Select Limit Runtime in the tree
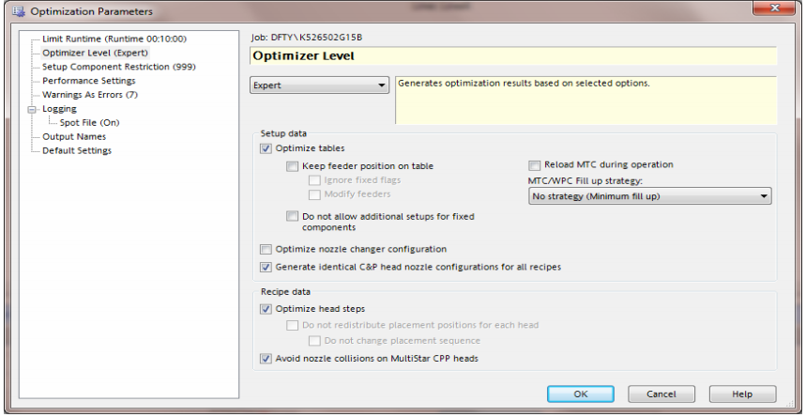Image resolution: width=806 pixels, height=417 pixels. click(114, 39)
